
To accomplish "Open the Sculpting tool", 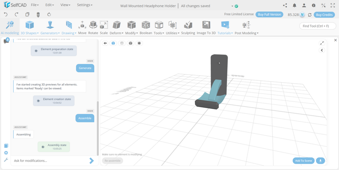I will click(x=188, y=28).
